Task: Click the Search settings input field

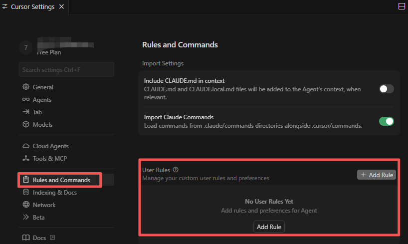Action: (x=66, y=69)
